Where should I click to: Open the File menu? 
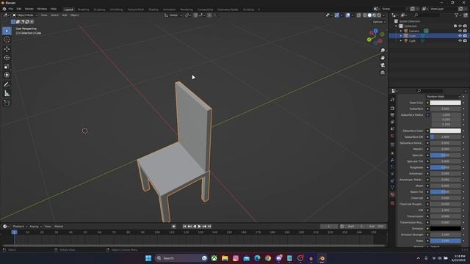(x=10, y=9)
